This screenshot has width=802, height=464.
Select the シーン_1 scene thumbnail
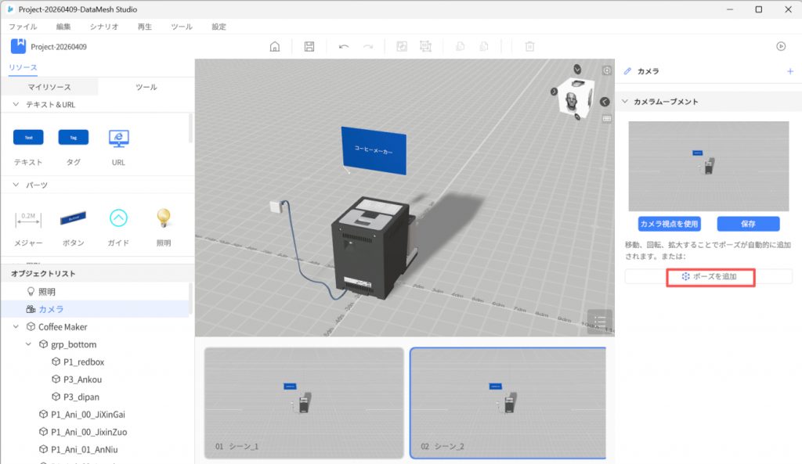[x=304, y=402]
